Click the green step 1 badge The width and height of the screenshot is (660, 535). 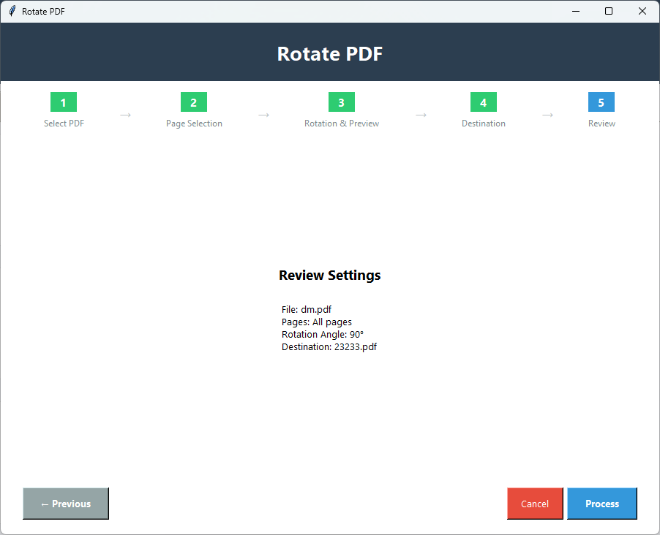coord(64,102)
